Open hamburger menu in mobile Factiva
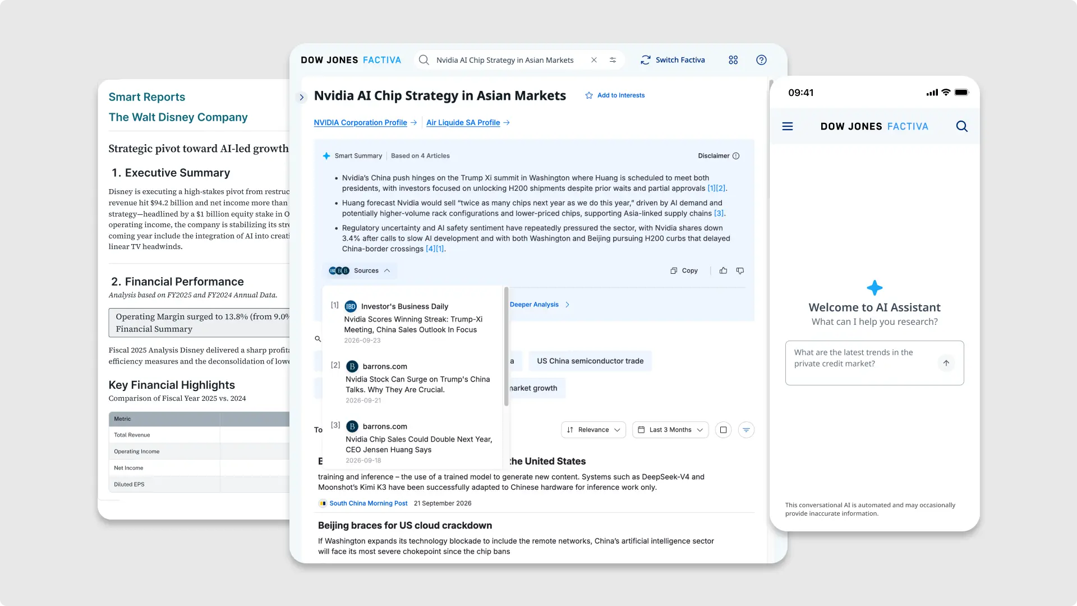The image size is (1077, 606). click(x=788, y=126)
